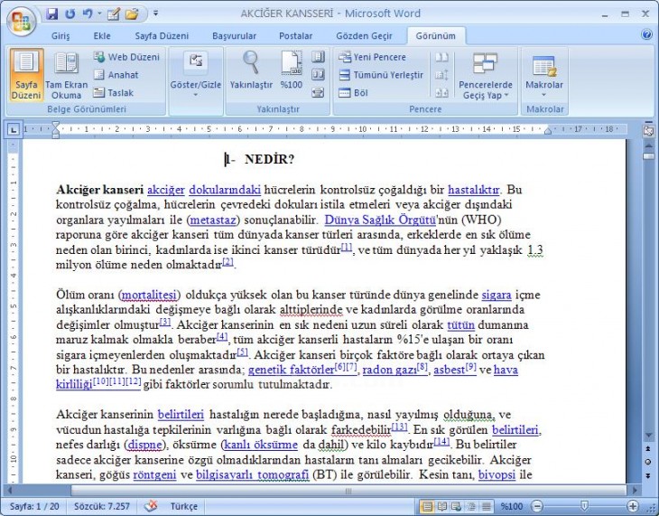Click the Synchronous Scrolling icon
This screenshot has width=659, height=516.
tap(441, 75)
